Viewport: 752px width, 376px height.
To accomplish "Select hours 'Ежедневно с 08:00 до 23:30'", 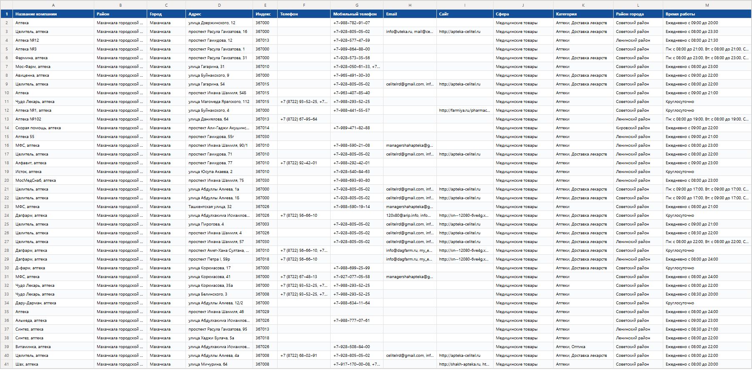I will pos(707,32).
